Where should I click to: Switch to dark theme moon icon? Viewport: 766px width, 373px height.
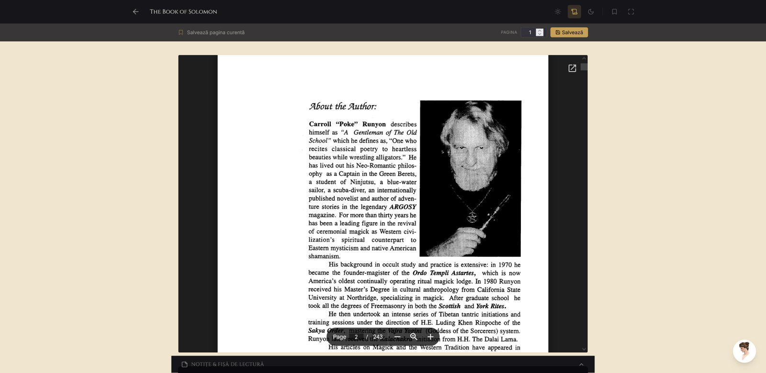591,11
